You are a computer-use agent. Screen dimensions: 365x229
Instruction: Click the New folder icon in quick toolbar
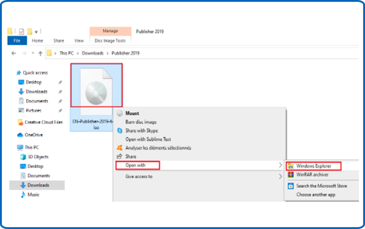[30, 32]
